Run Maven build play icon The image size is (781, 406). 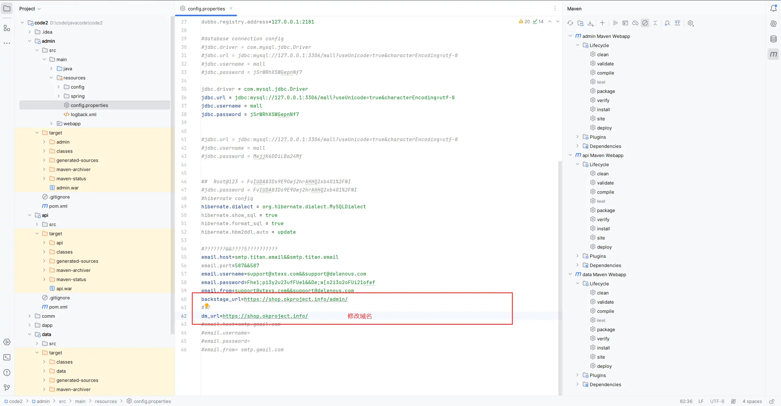[x=615, y=23]
